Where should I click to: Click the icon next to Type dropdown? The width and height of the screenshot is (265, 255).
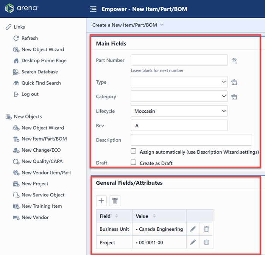(x=234, y=82)
